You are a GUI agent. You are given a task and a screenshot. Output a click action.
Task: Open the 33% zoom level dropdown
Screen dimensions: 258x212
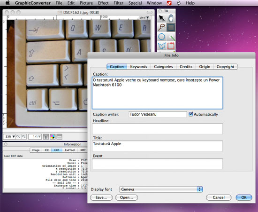click(9, 136)
